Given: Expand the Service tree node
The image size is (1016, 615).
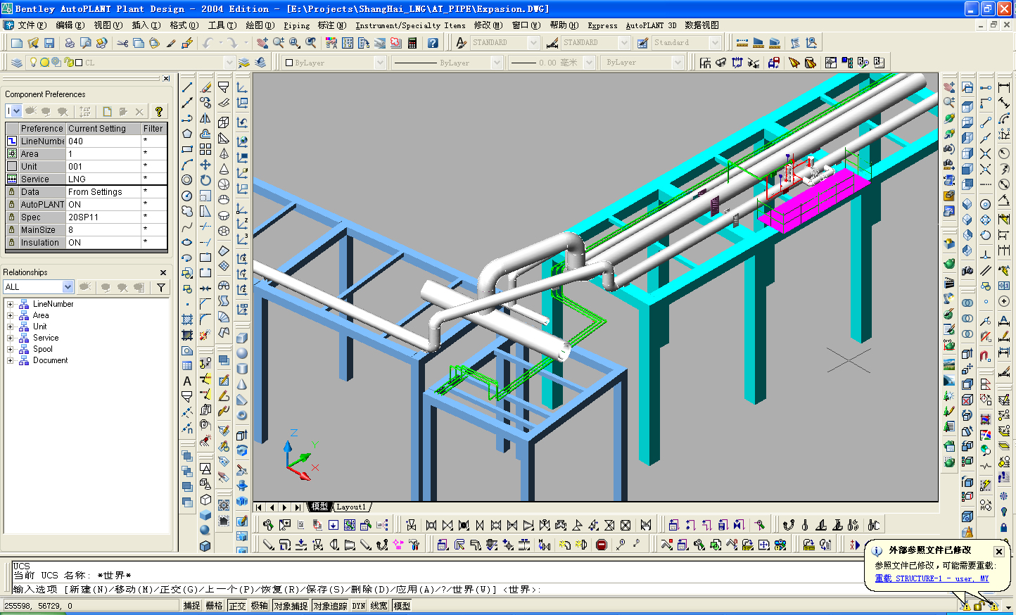Looking at the screenshot, I should (10, 338).
